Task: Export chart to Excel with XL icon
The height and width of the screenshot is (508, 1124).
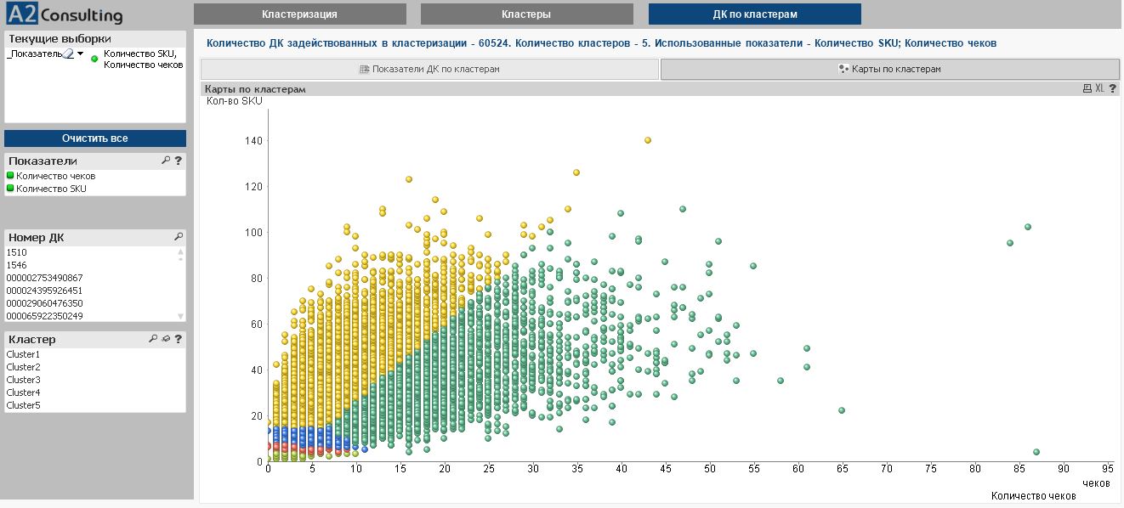Action: pyautogui.click(x=1099, y=88)
